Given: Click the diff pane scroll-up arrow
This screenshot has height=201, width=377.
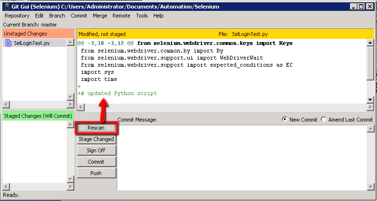Looking at the screenshot, I should (370, 43).
